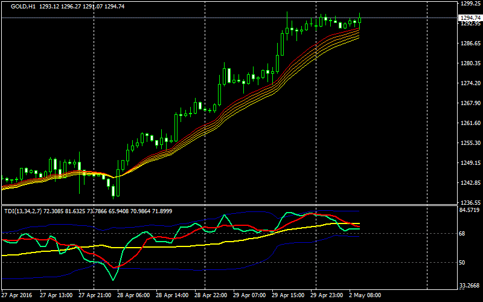Click the 1261.60 price axis label
483x302 pixels.
pyautogui.click(x=470, y=123)
